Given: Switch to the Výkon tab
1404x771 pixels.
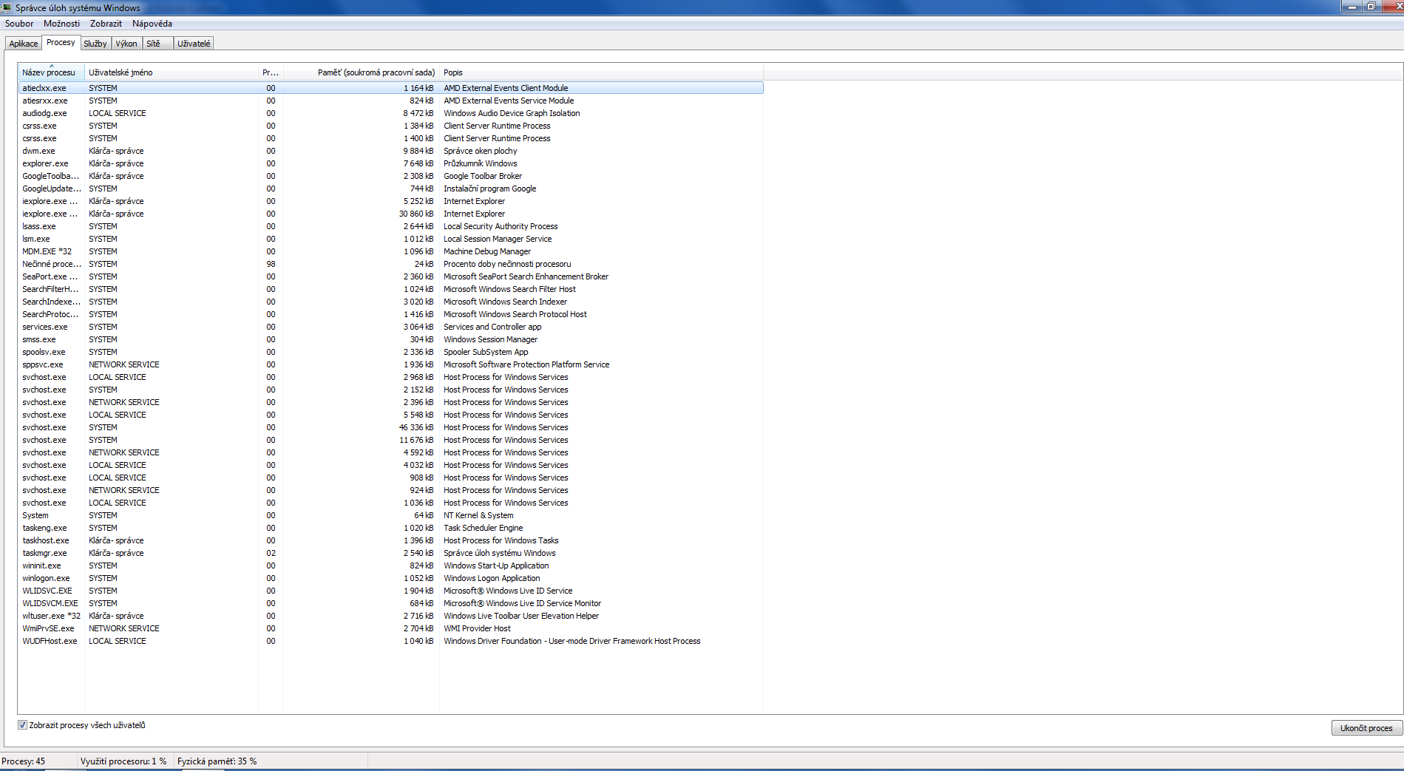Looking at the screenshot, I should [x=126, y=44].
